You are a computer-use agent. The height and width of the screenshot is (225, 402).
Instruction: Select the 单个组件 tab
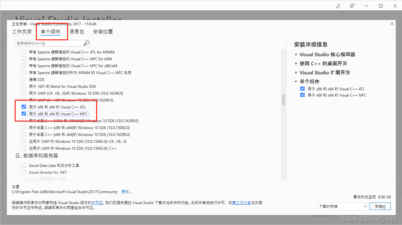[51, 32]
